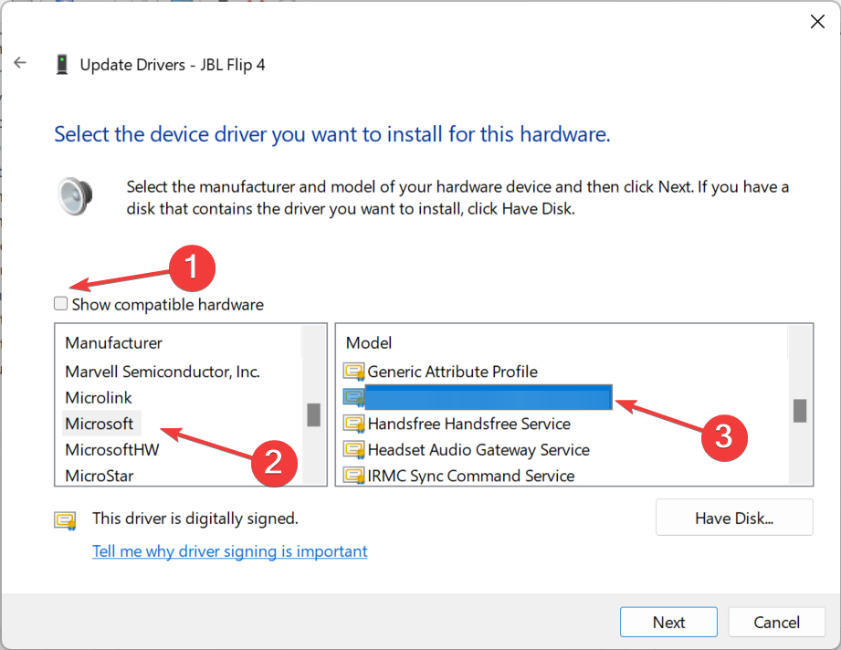Select the highlighted blue model entry
The image size is (841, 650).
pos(489,397)
